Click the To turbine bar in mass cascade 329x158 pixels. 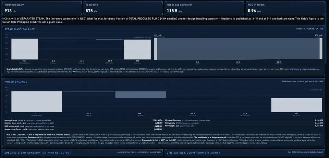[x=137, y=49]
